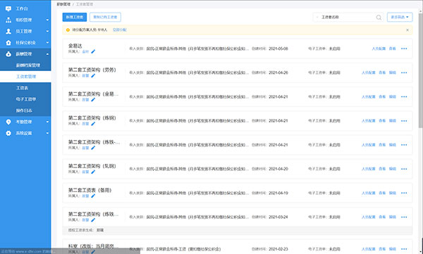Open more options dots for 第二套工资架构（轧钢）
The image size is (423, 254).
(404, 169)
